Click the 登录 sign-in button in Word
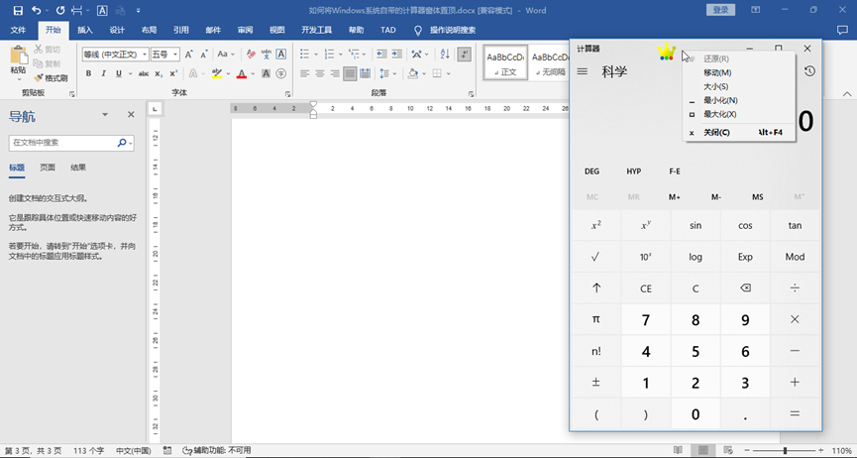857x458 pixels. (721, 10)
